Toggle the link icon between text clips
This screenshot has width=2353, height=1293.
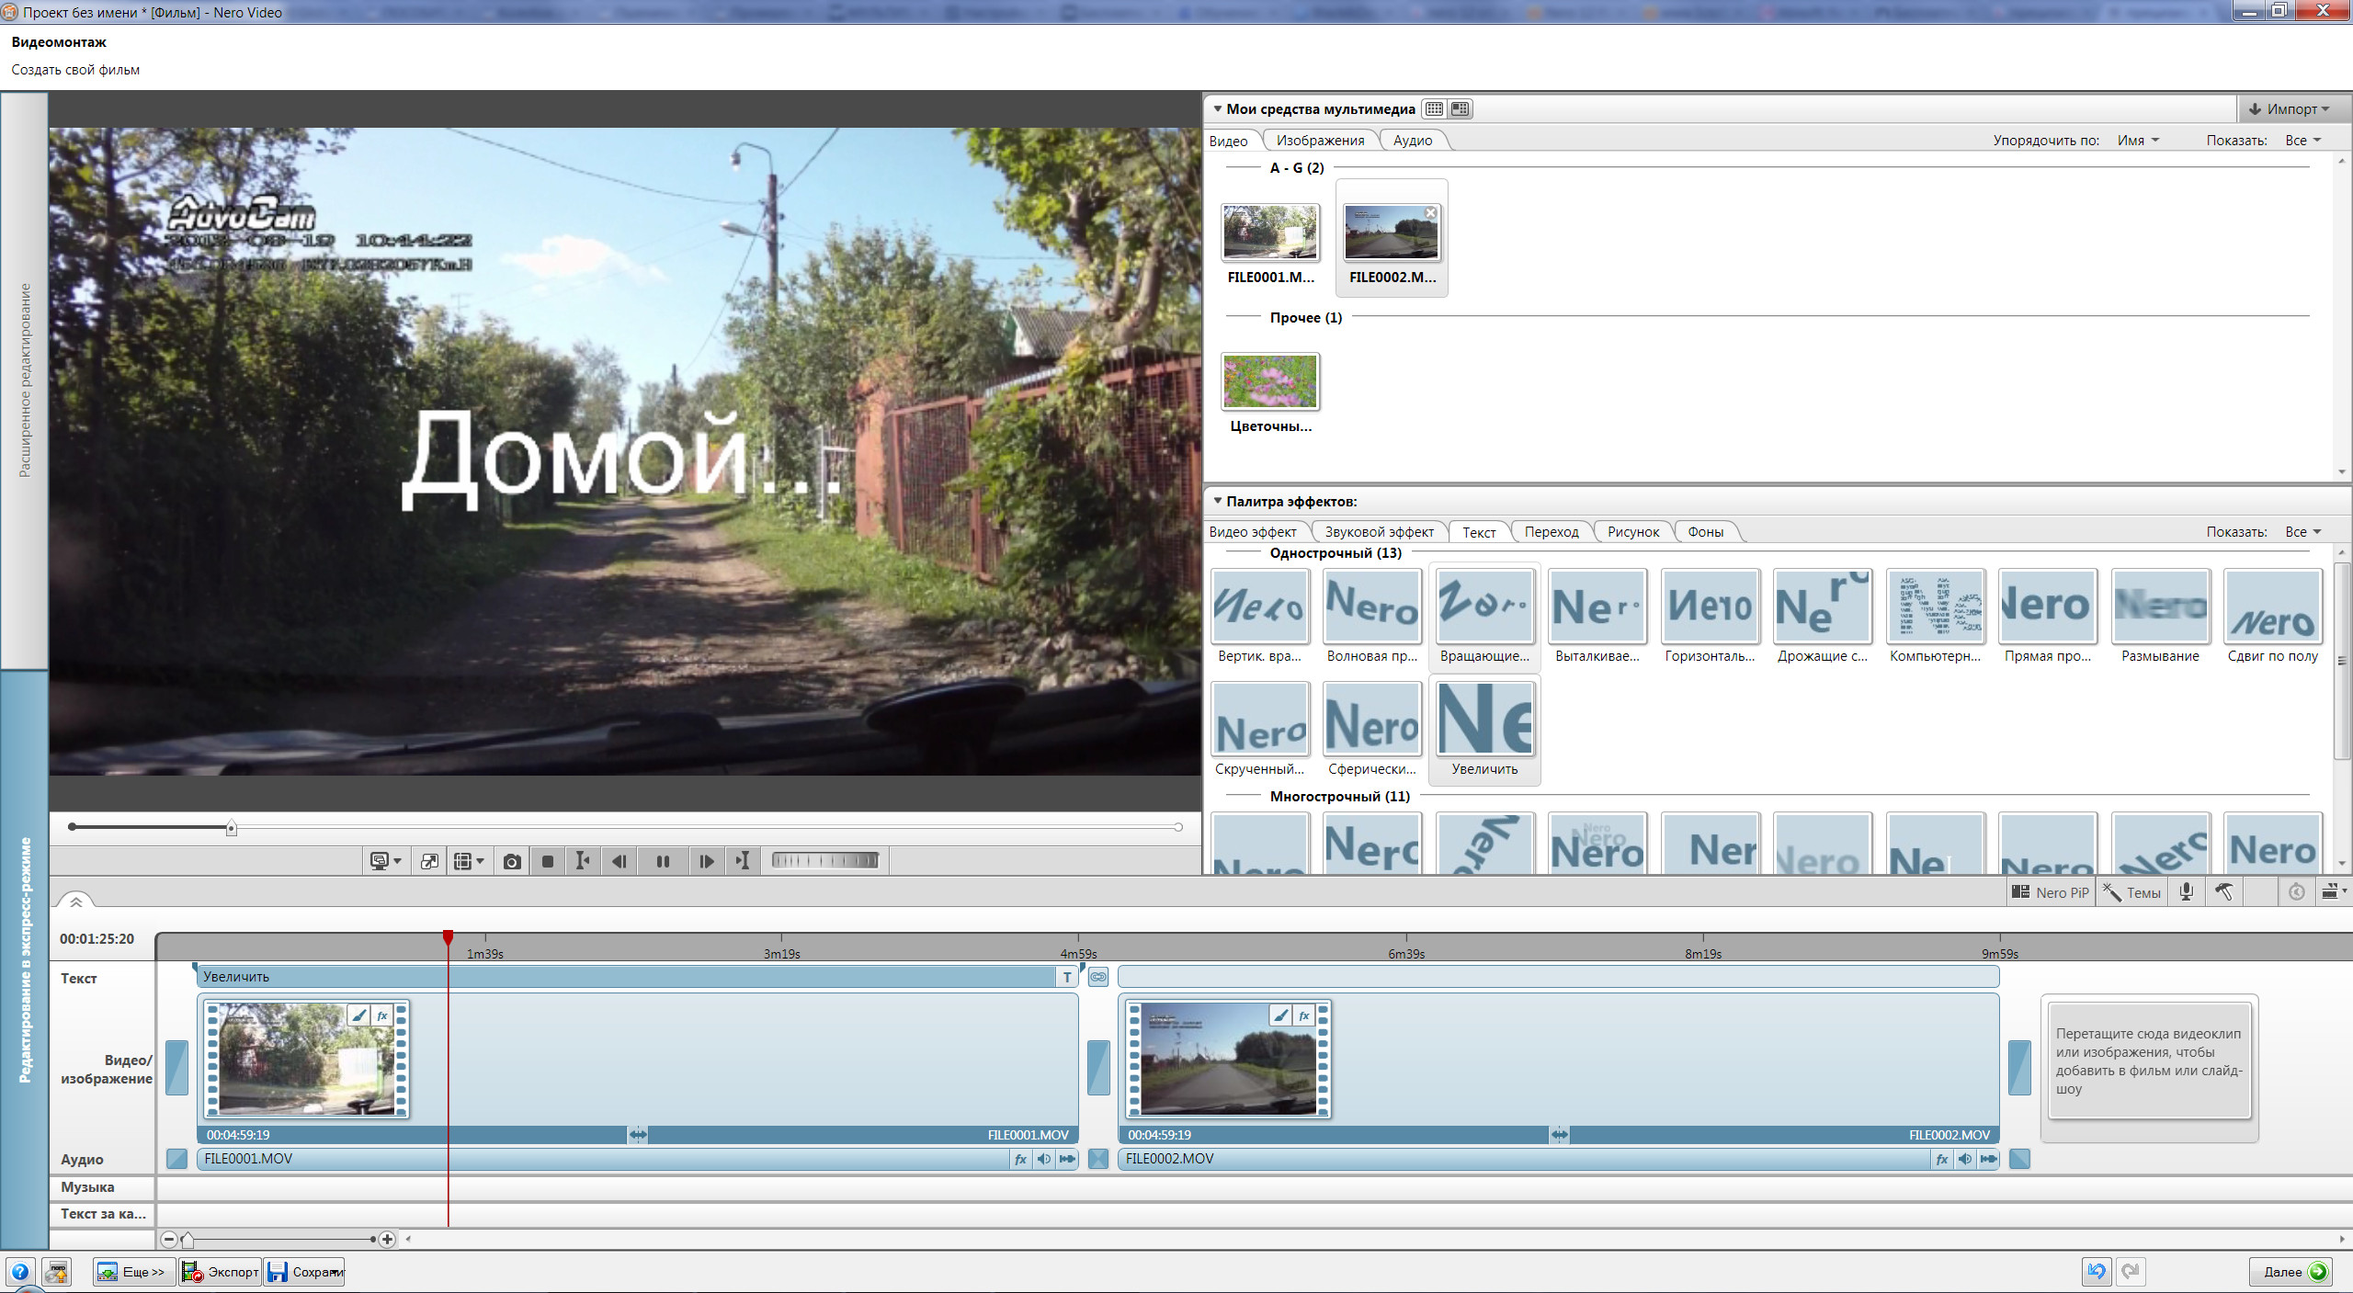tap(1097, 977)
